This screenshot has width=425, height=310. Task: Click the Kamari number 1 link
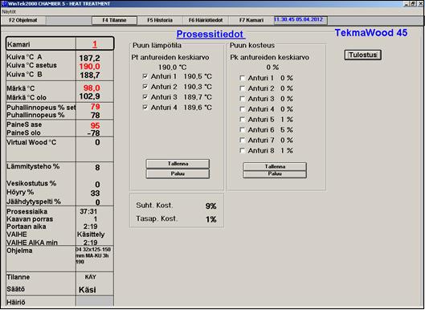point(95,44)
